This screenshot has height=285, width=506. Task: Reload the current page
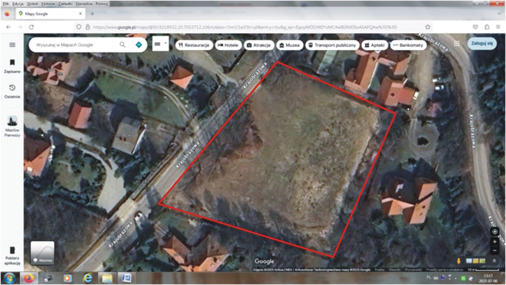[31, 27]
